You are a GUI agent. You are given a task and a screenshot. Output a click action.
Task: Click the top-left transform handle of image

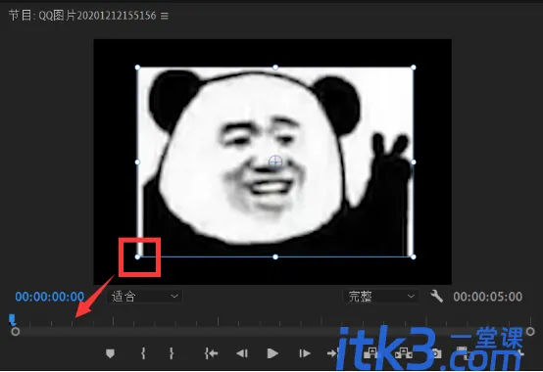tap(137, 68)
